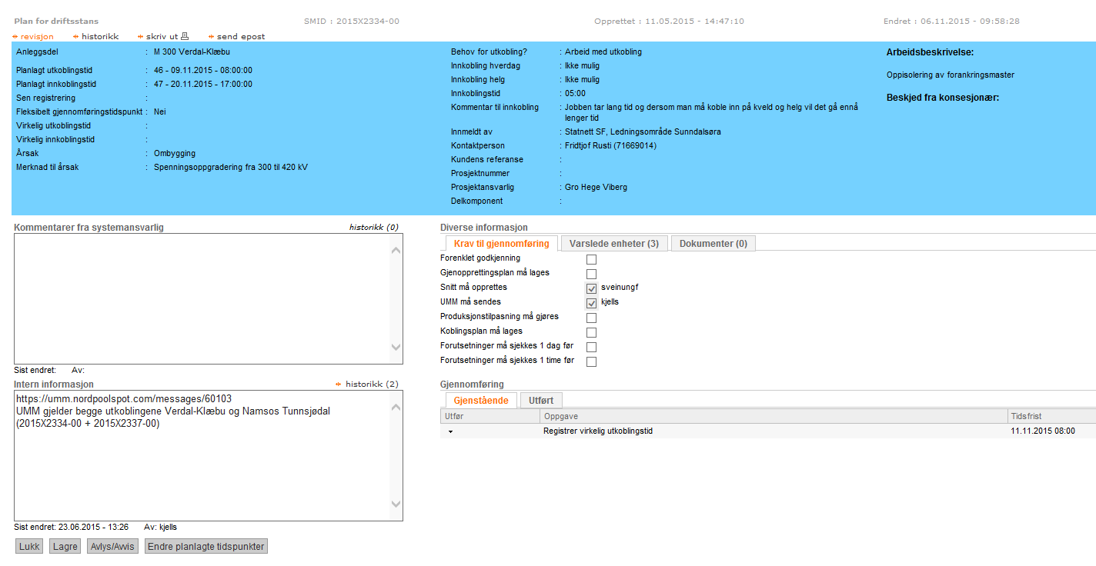Click printer icon beside skriv ut

click(x=185, y=36)
